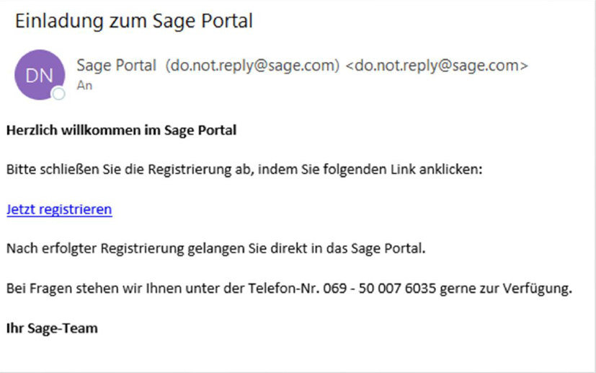This screenshot has width=596, height=373.
Task: Click the Ihr Sage-Team signature
Action: pos(52,328)
